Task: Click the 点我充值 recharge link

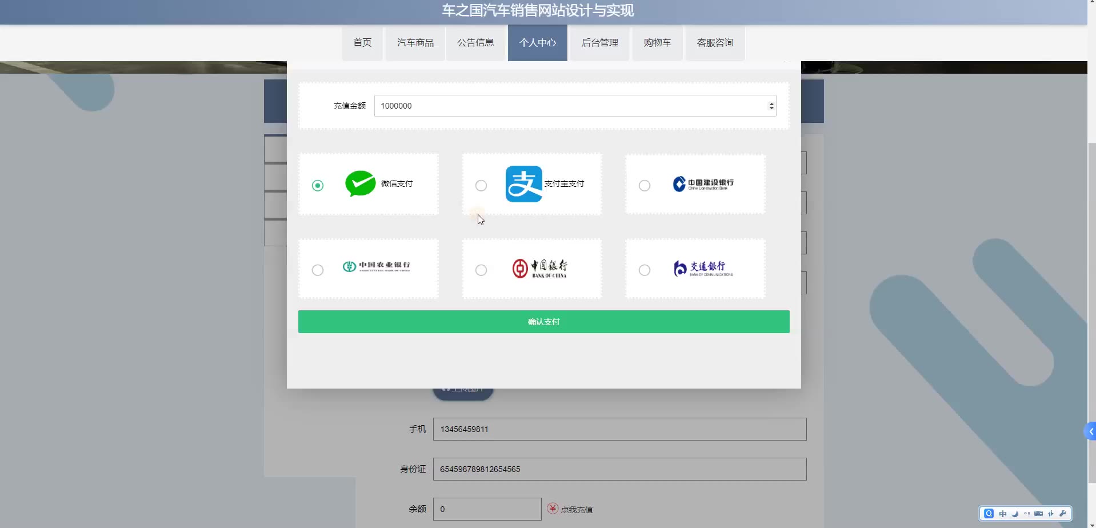Action: [577, 510]
